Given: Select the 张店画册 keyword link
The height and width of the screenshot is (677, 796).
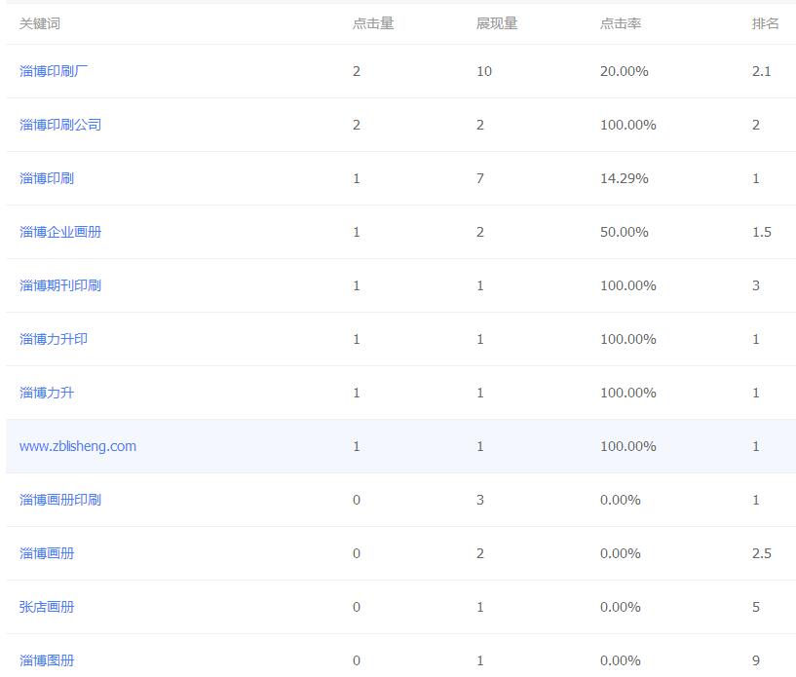Looking at the screenshot, I should coord(47,607).
